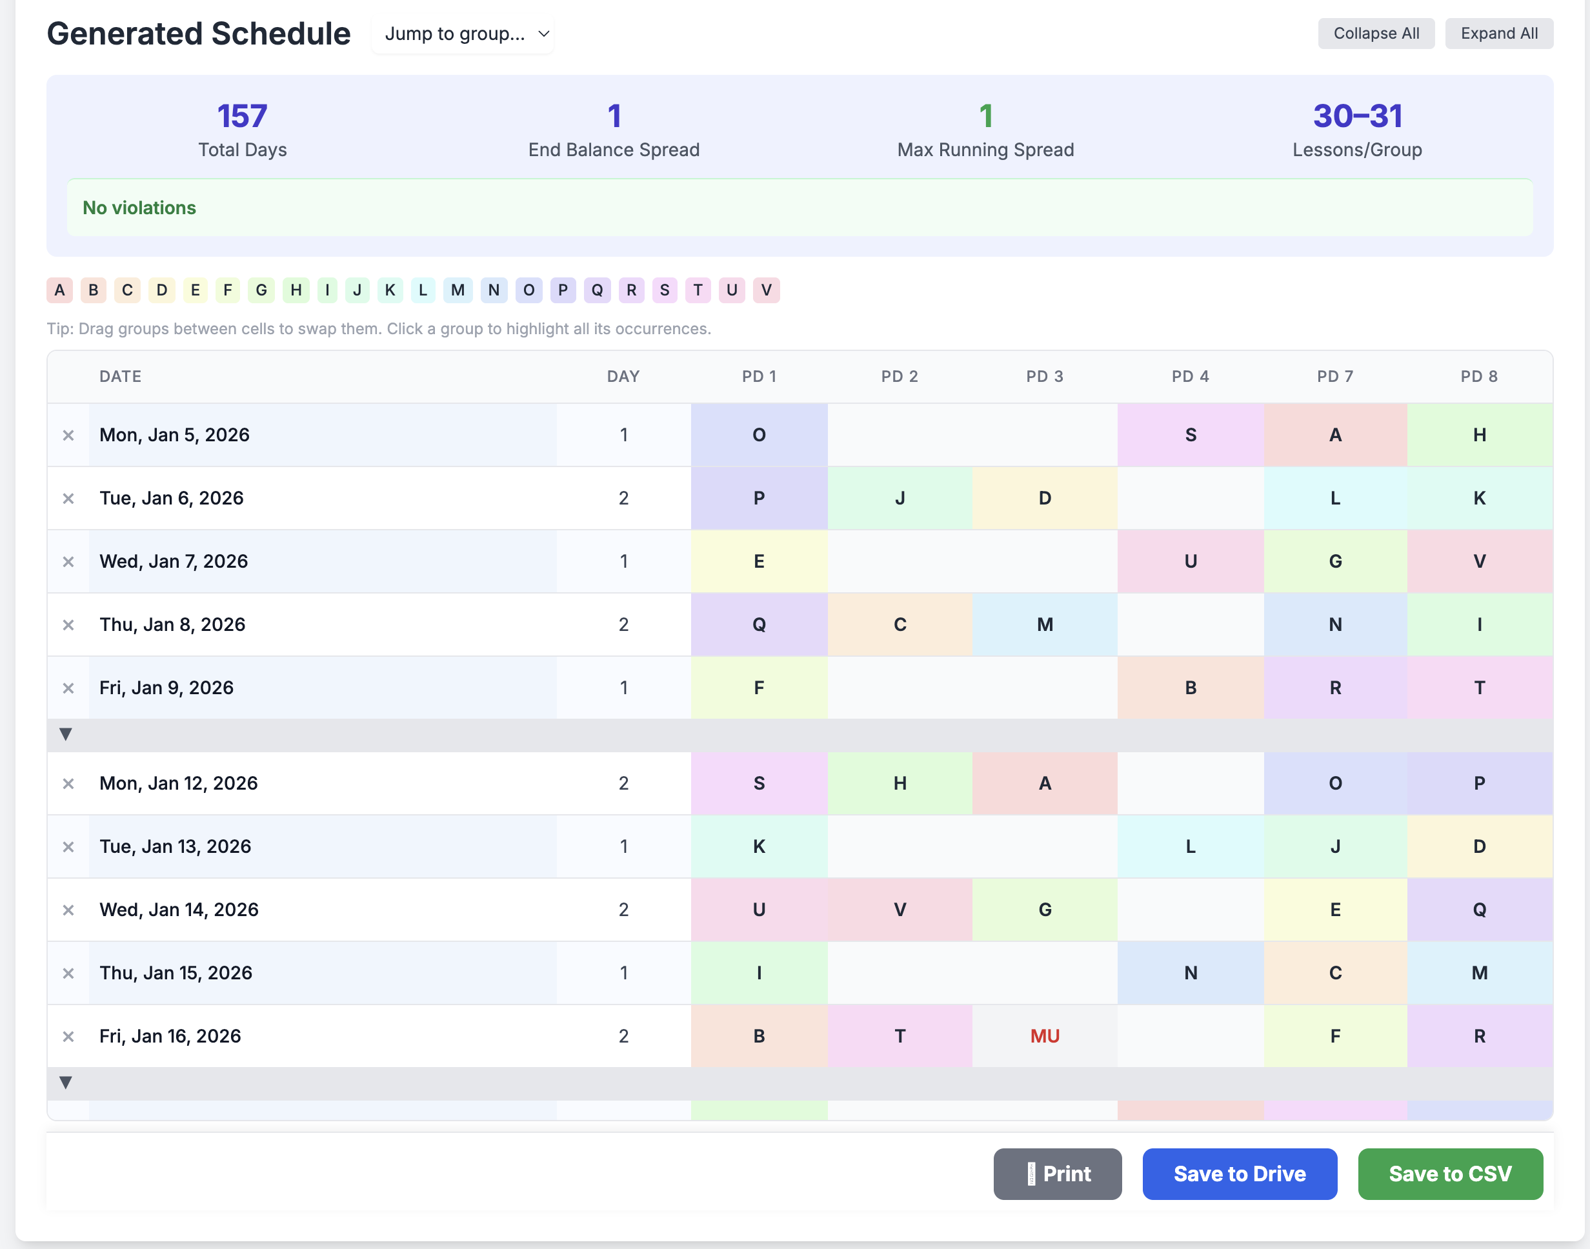
Task: Print the generated schedule
Action: 1057,1174
